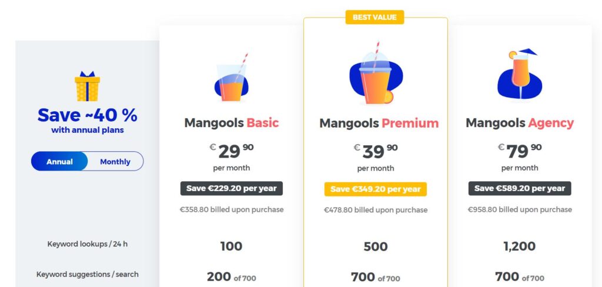Click the Save ~40 % heading

click(x=87, y=115)
